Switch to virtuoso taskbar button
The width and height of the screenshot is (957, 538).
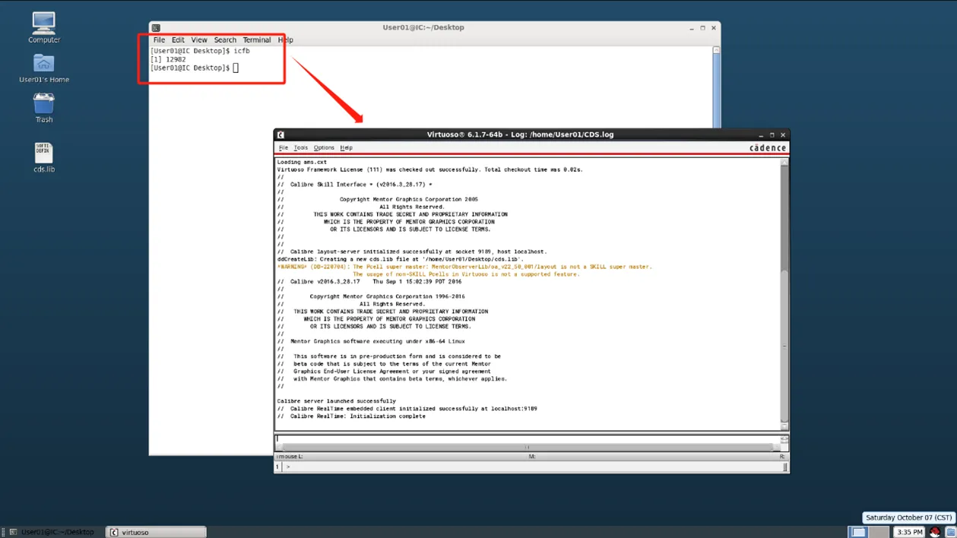point(156,532)
